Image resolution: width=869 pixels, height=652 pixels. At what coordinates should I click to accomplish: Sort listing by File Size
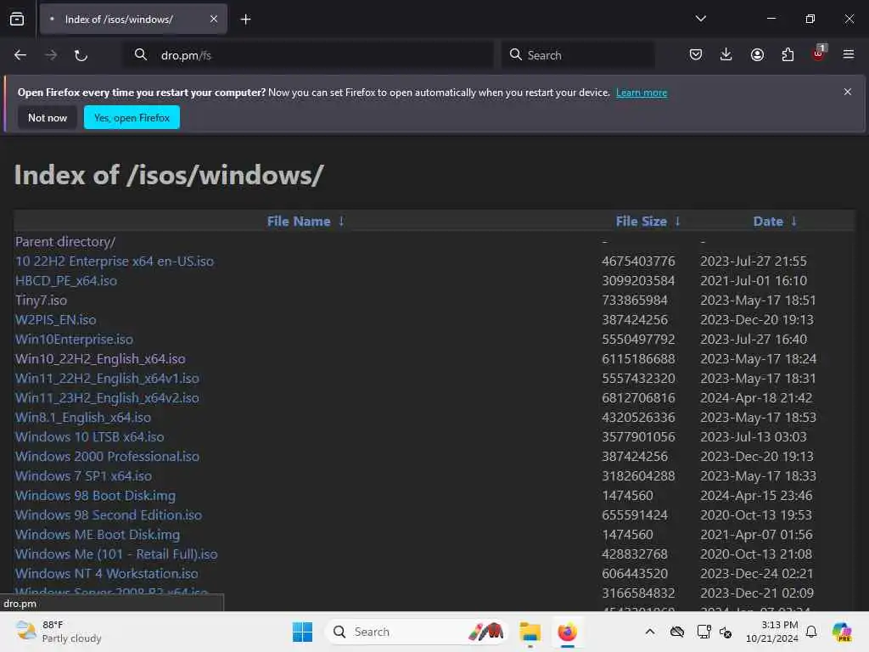pyautogui.click(x=648, y=222)
